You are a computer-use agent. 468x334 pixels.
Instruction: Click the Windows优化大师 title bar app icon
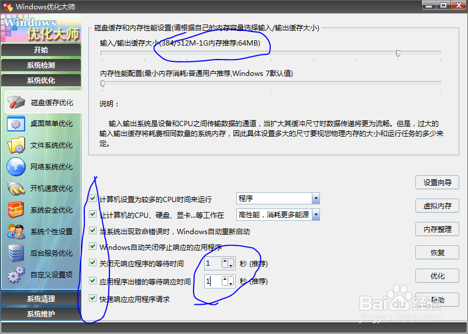pos(8,6)
